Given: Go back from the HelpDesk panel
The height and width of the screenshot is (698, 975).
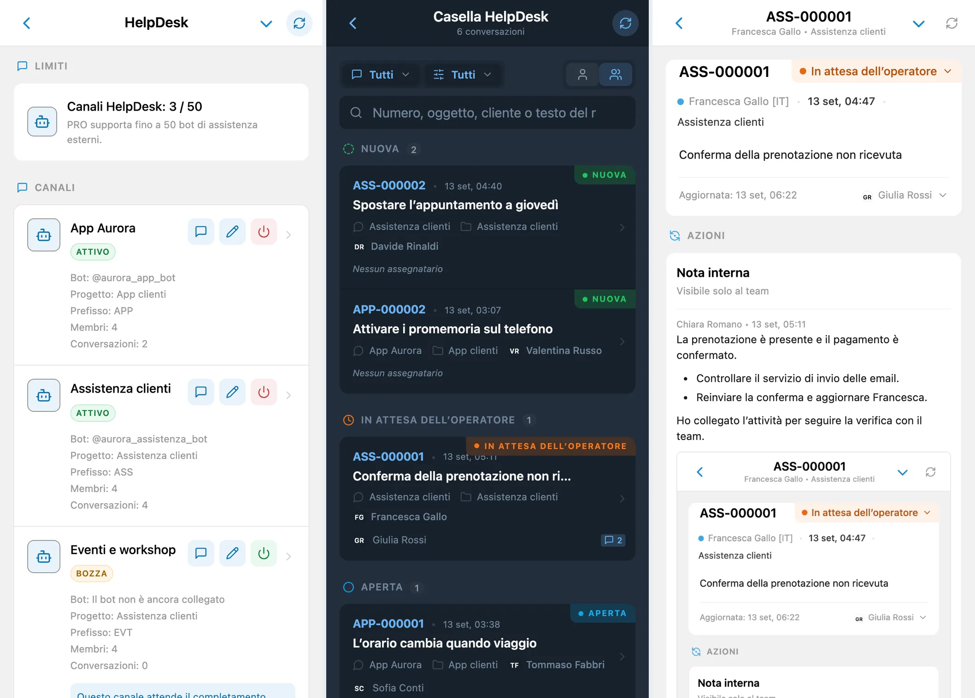Looking at the screenshot, I should click(x=27, y=23).
